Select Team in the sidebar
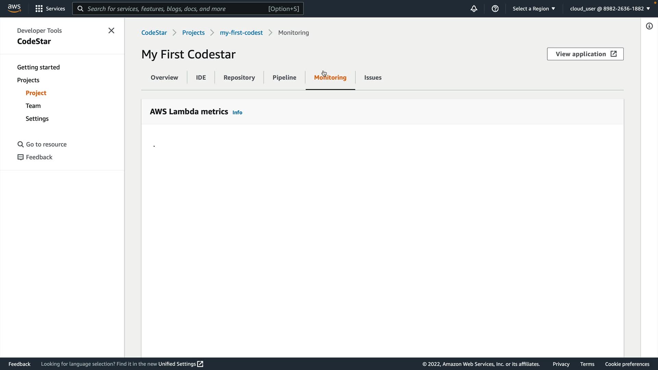This screenshot has height=370, width=658. (33, 106)
